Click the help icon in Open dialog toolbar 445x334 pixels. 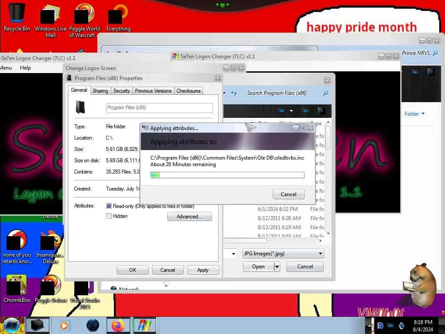pos(321,111)
